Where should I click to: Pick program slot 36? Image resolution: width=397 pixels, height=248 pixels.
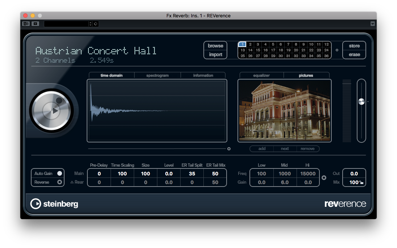(x=327, y=56)
